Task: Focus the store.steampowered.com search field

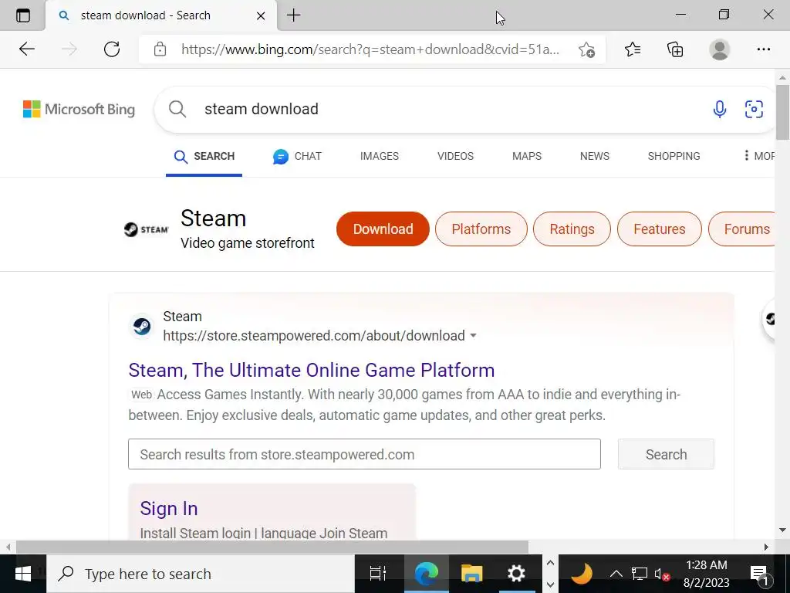Action: pyautogui.click(x=364, y=454)
